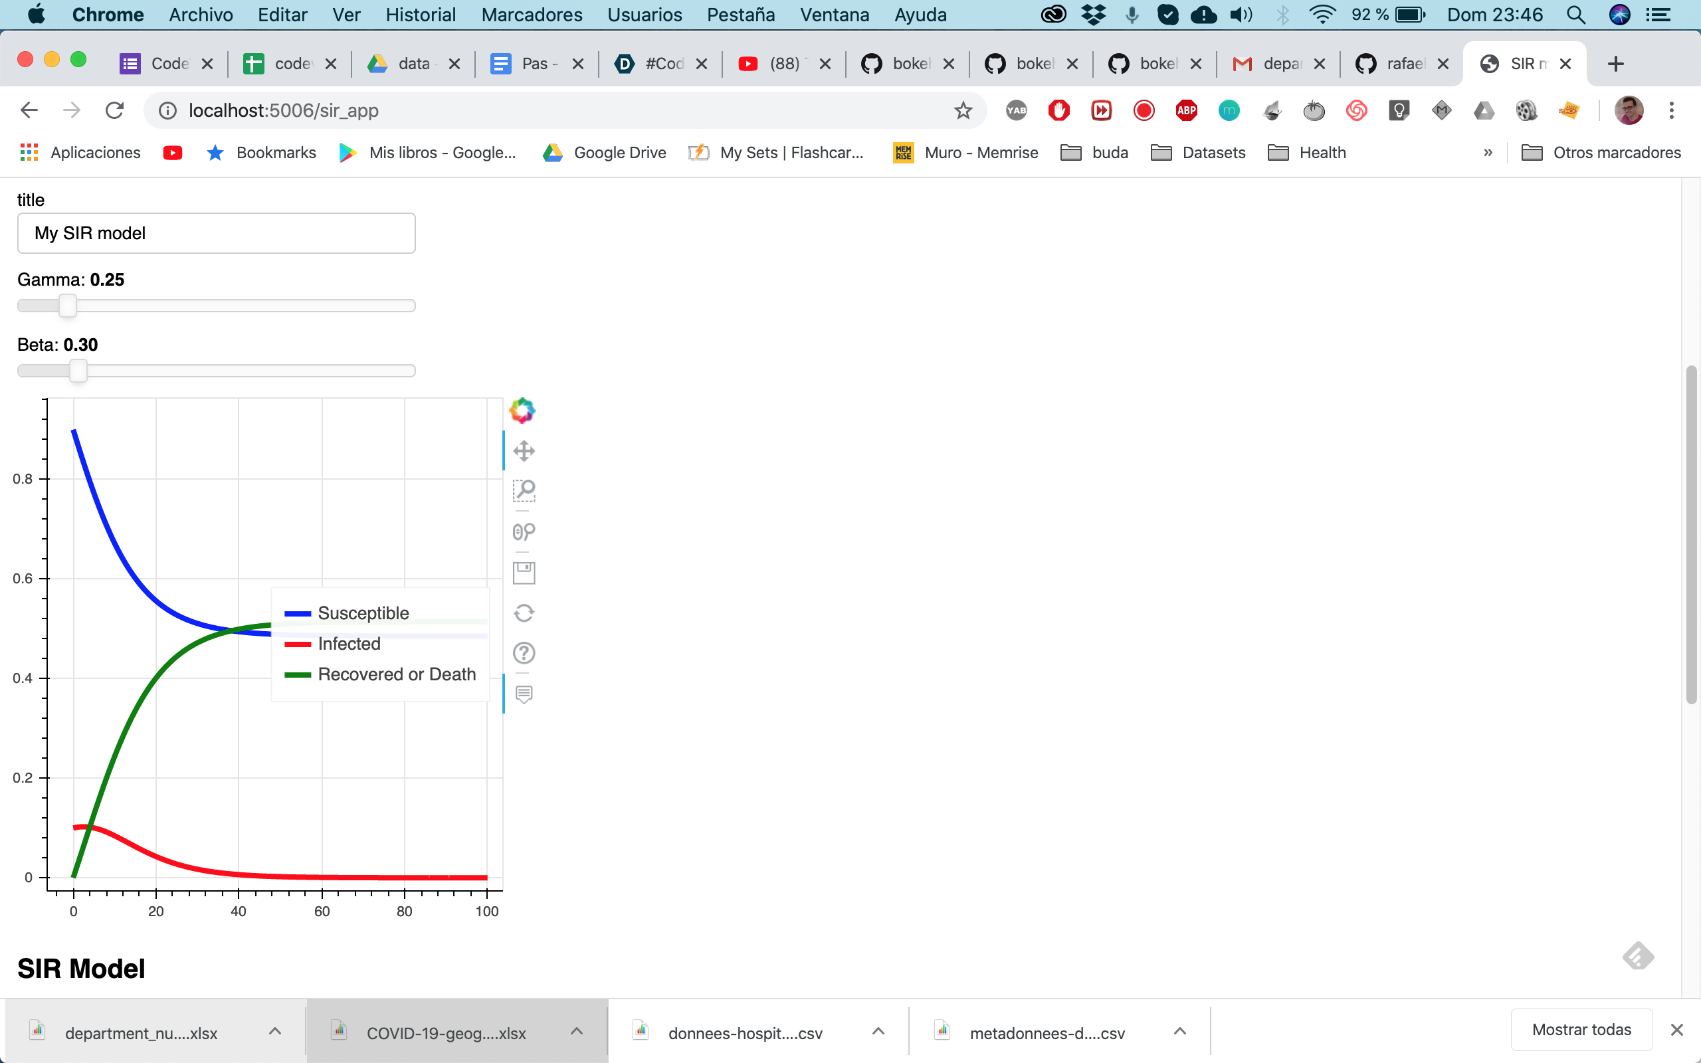Open the Google Drive bookmark
The width and height of the screenshot is (1701, 1063).
605,153
